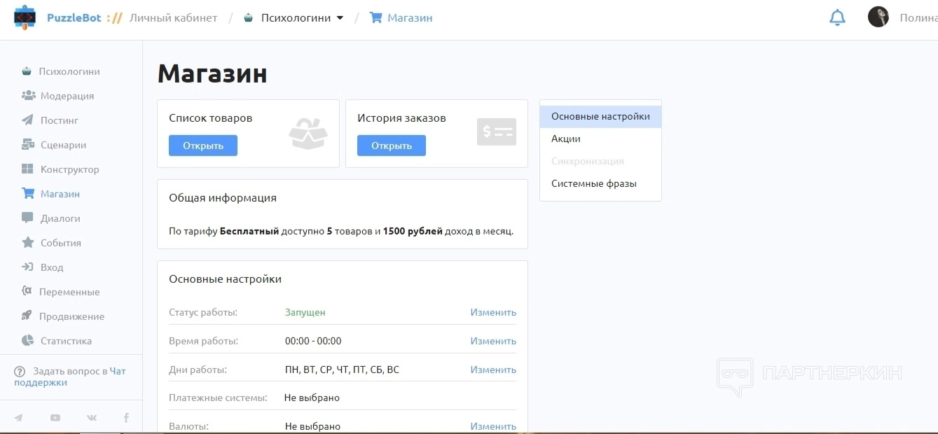The image size is (938, 434).
Task: Open Продвижение menu item
Action: coord(71,316)
